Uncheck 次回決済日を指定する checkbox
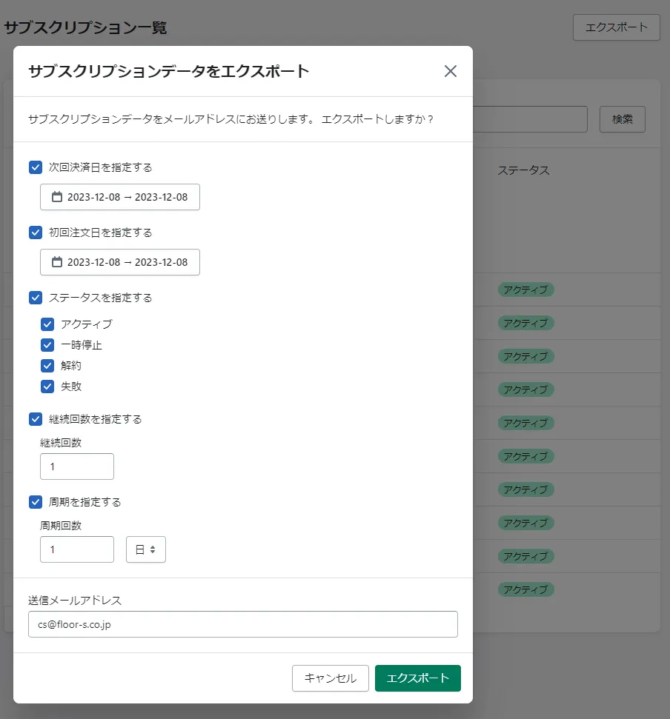 tap(36, 167)
